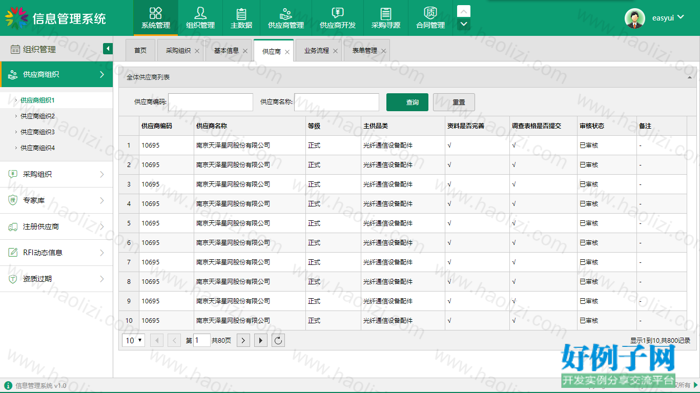Click row number 5 in table
The width and height of the screenshot is (700, 393).
(129, 223)
